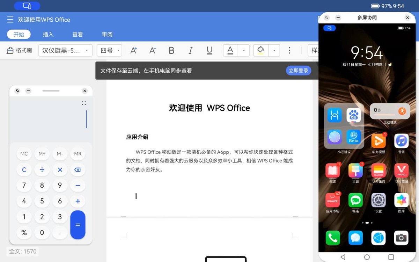
Task: Open the Camera app on the phone screen
Action: pos(401,238)
